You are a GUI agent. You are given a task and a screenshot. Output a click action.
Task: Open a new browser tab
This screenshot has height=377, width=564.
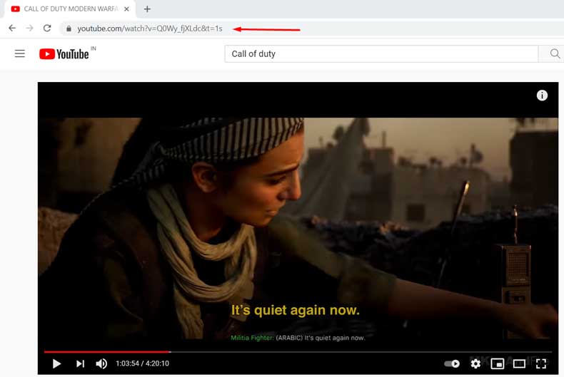(x=147, y=9)
